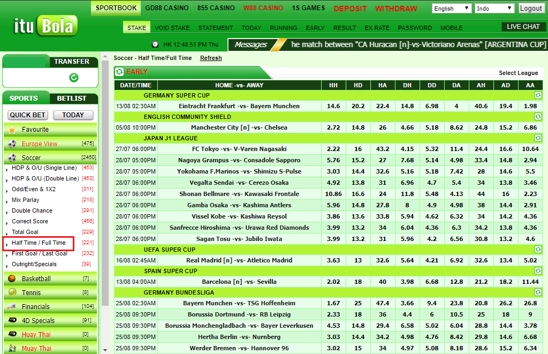The height and width of the screenshot is (354, 548).
Task: Expand Total Goal item
Action: 25,232
